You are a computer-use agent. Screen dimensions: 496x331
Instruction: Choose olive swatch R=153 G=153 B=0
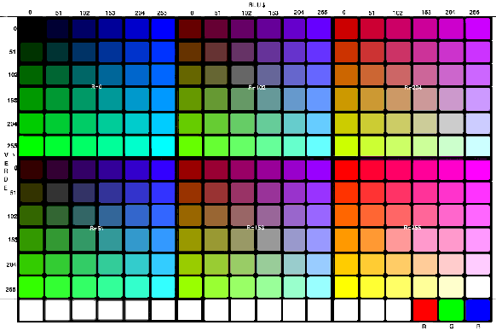190,240
